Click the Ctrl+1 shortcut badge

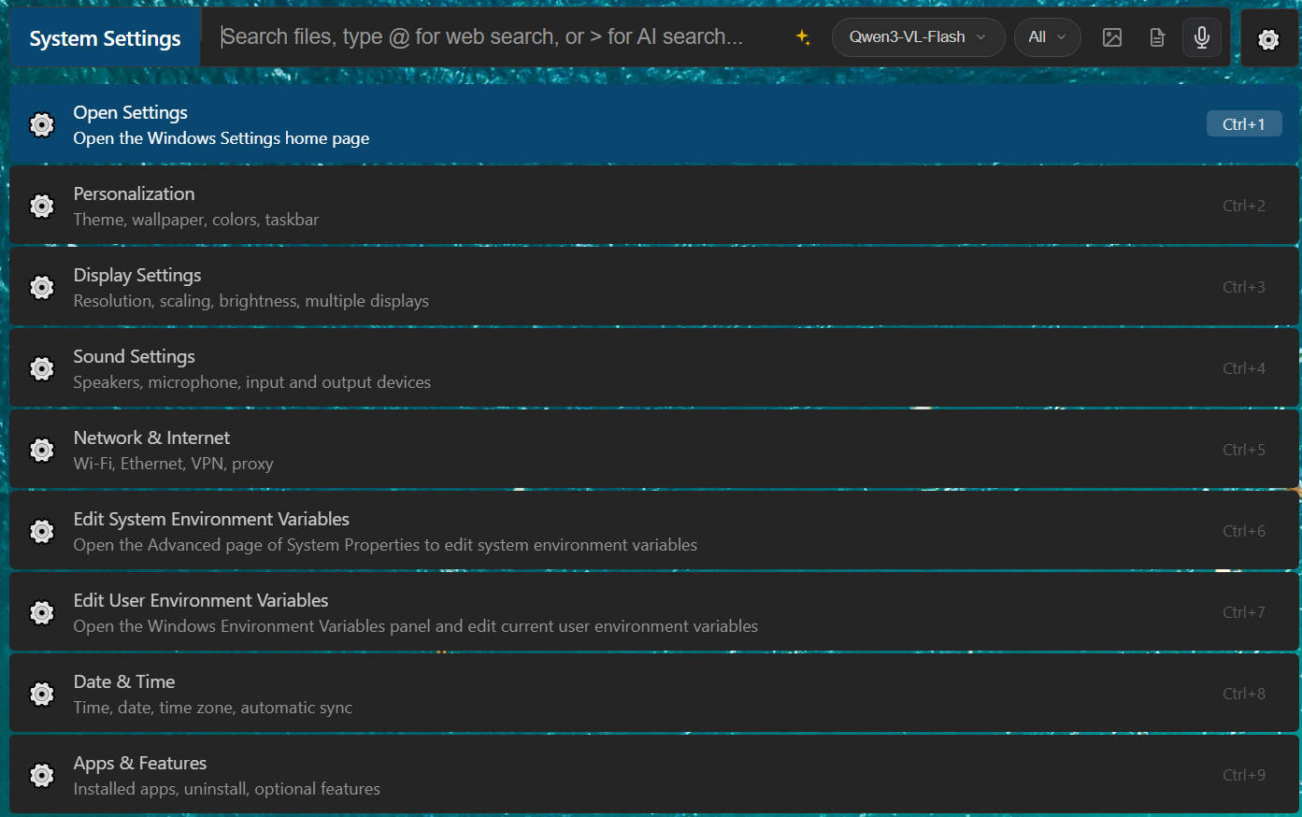click(x=1244, y=124)
